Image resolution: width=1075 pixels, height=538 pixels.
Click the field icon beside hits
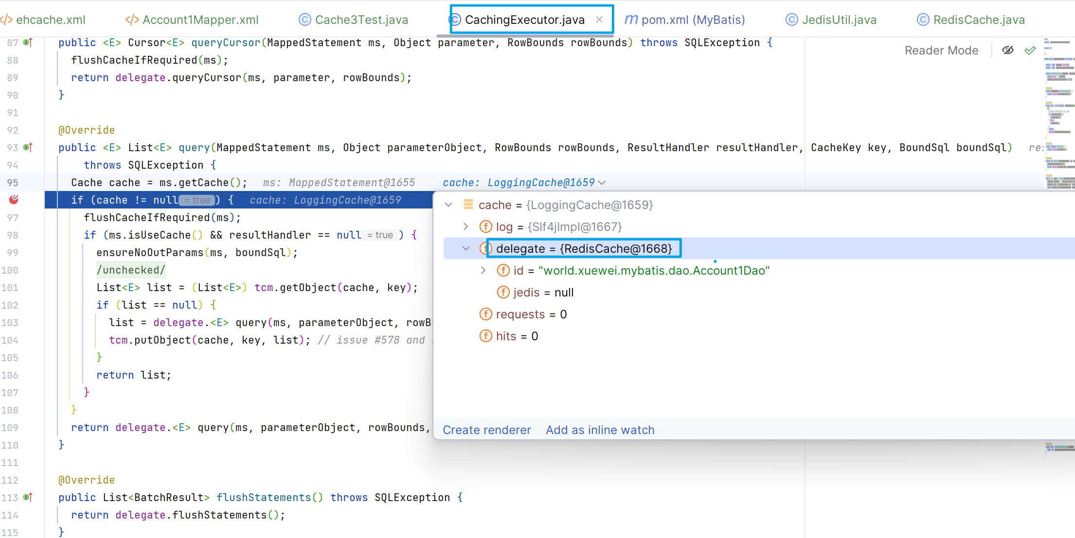(485, 336)
